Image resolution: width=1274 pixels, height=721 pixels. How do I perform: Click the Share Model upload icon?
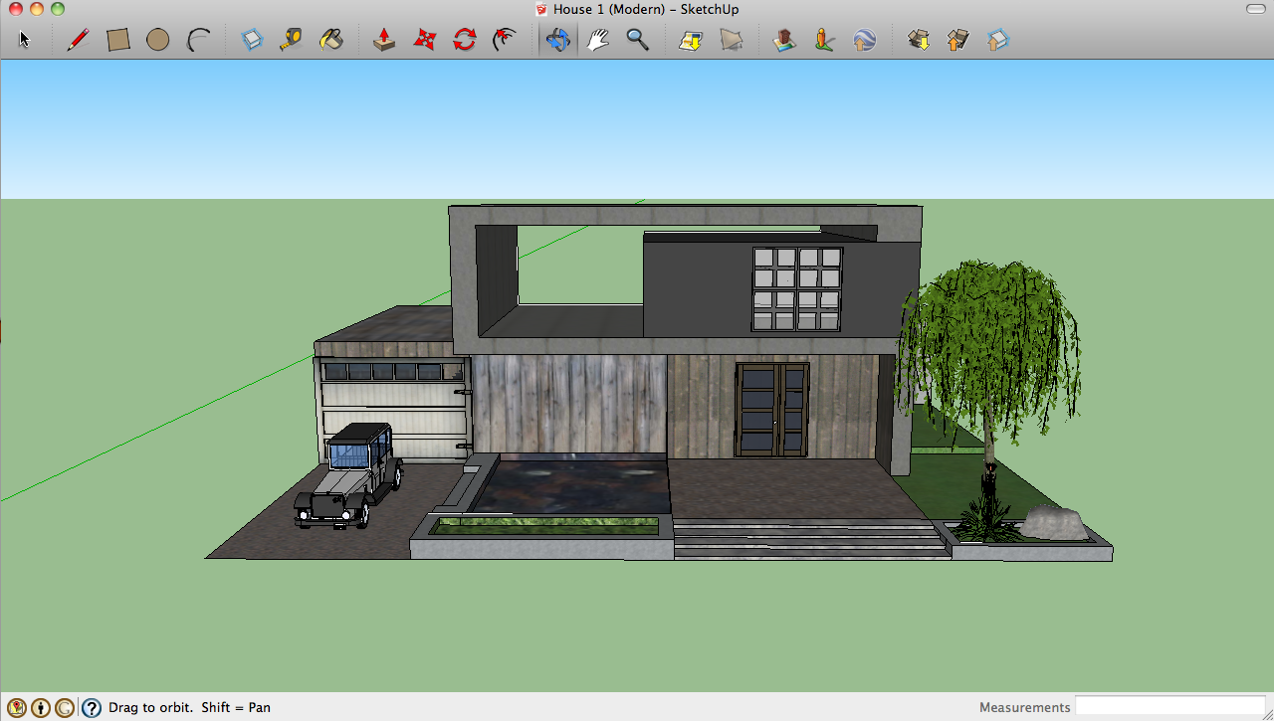pyautogui.click(x=957, y=40)
